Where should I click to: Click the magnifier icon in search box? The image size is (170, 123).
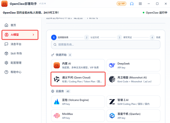(55, 44)
